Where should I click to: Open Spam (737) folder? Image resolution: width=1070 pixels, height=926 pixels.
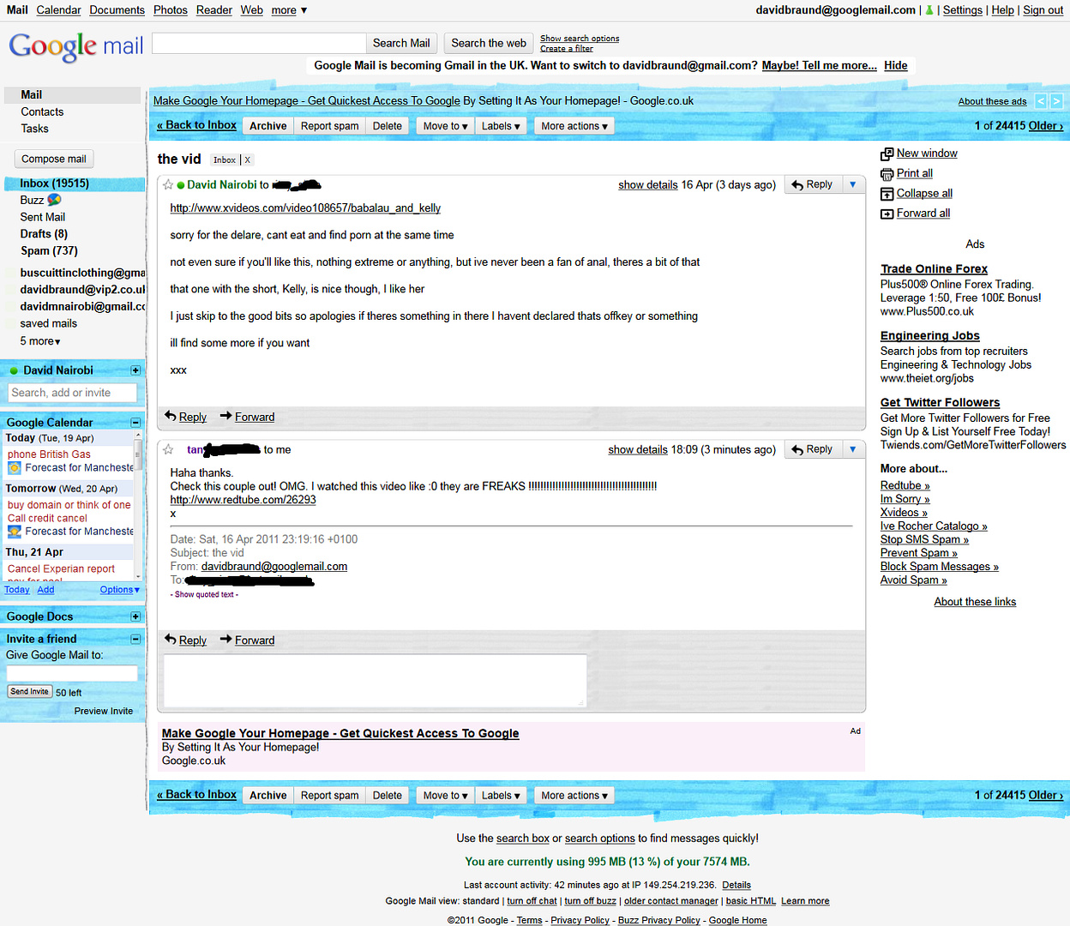49,251
